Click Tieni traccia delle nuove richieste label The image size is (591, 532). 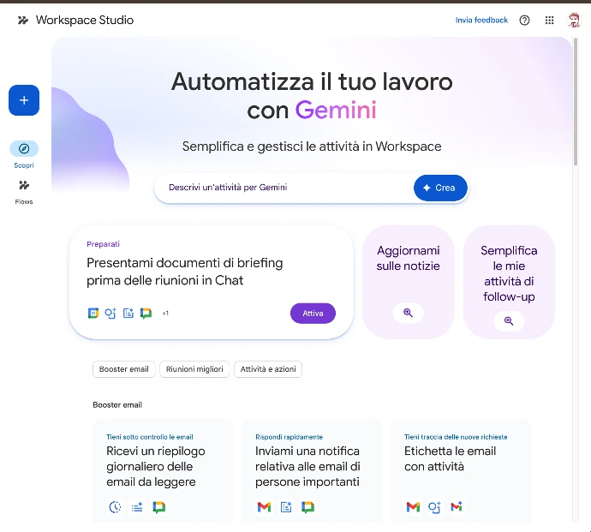click(456, 437)
